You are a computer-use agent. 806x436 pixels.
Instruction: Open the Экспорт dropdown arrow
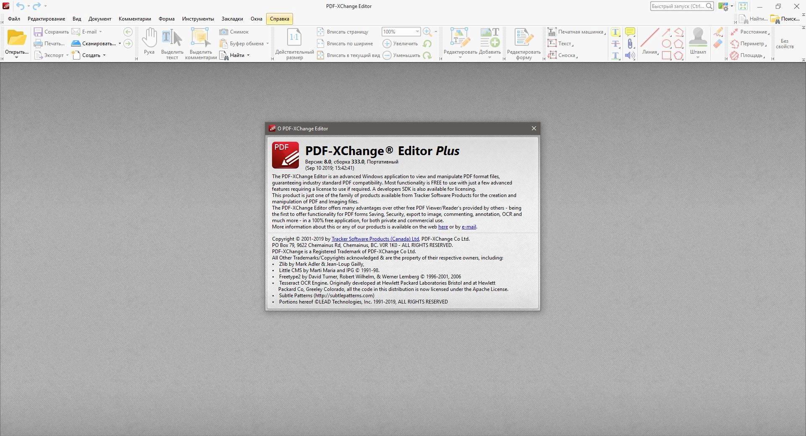67,55
